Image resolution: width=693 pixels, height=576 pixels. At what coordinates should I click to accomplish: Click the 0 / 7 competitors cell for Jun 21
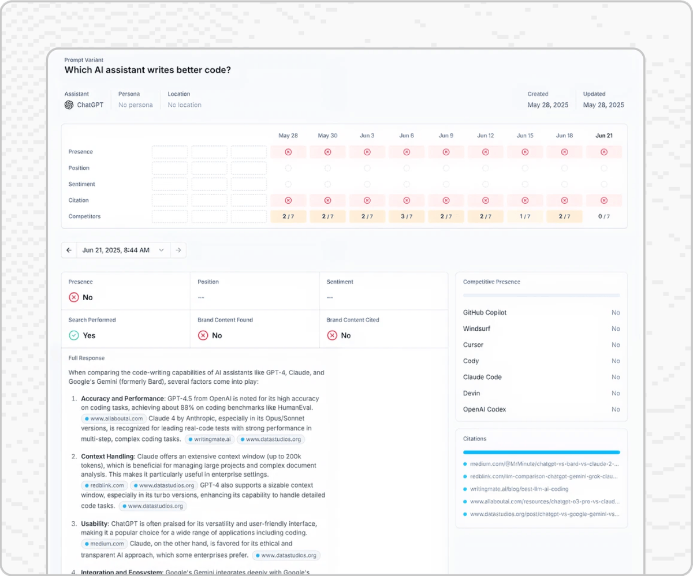click(604, 216)
